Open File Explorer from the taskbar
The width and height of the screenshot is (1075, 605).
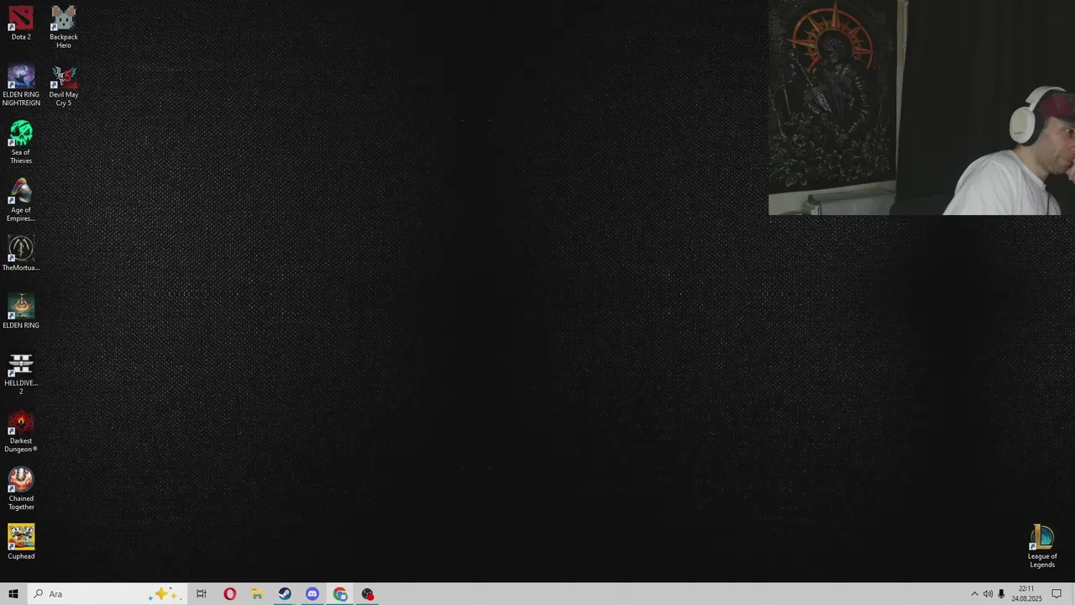click(257, 594)
